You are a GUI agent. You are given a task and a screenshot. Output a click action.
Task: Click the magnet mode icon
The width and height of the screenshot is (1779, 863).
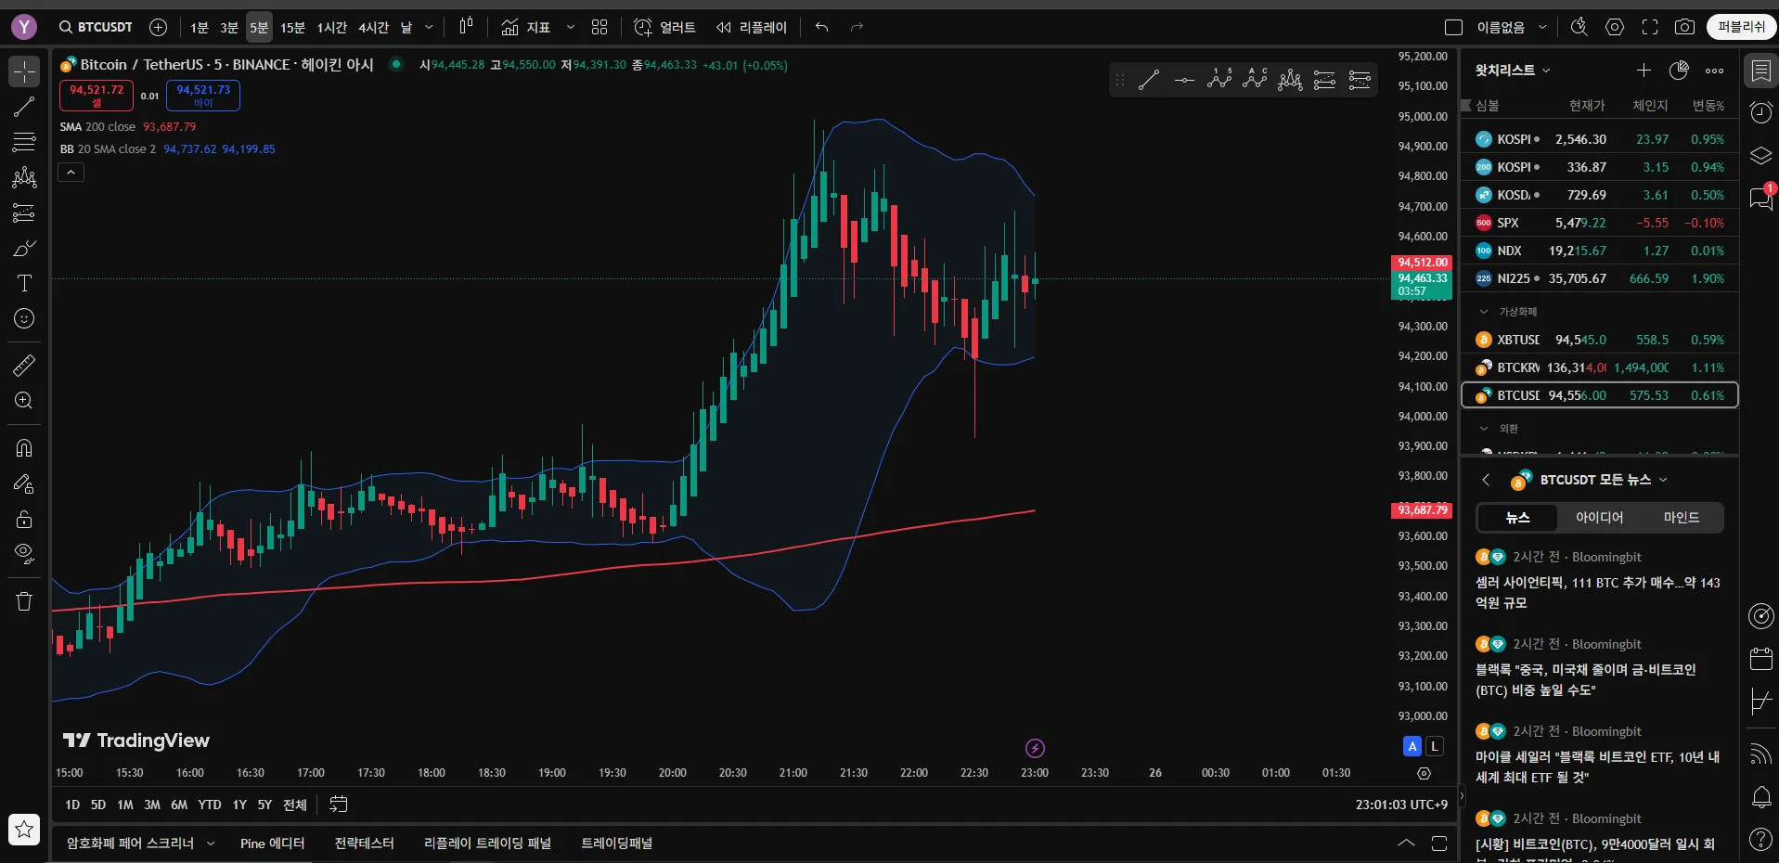click(x=24, y=448)
